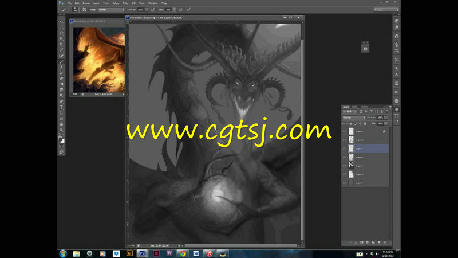Select the Rectangular Marquee tool
Viewport: 458px width, 258px height.
[x=61, y=28]
